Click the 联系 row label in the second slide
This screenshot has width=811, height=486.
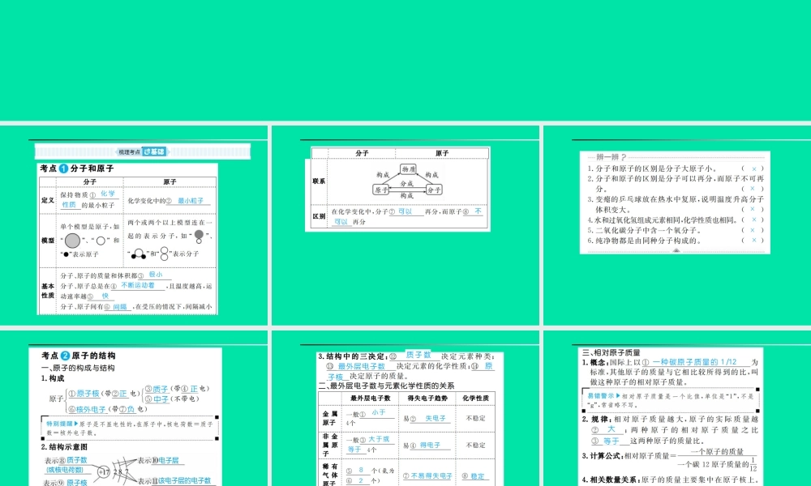(319, 181)
